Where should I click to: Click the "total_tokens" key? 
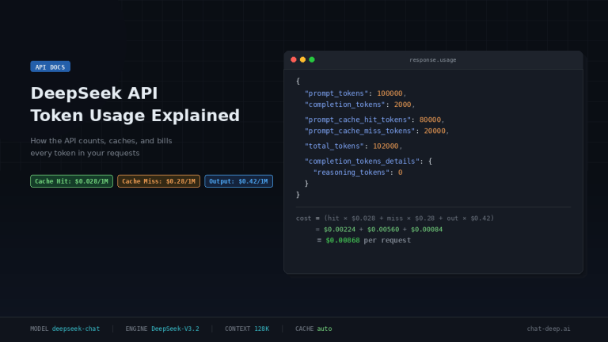[334, 146]
